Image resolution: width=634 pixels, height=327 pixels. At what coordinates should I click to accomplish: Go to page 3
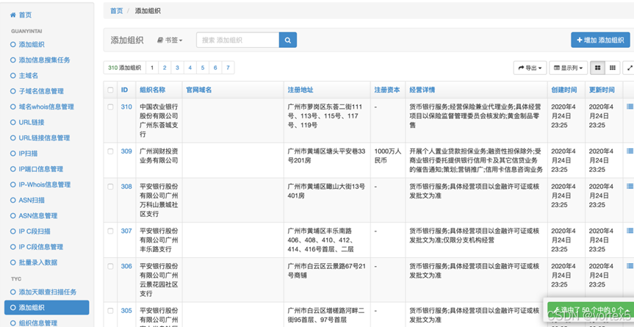(177, 68)
